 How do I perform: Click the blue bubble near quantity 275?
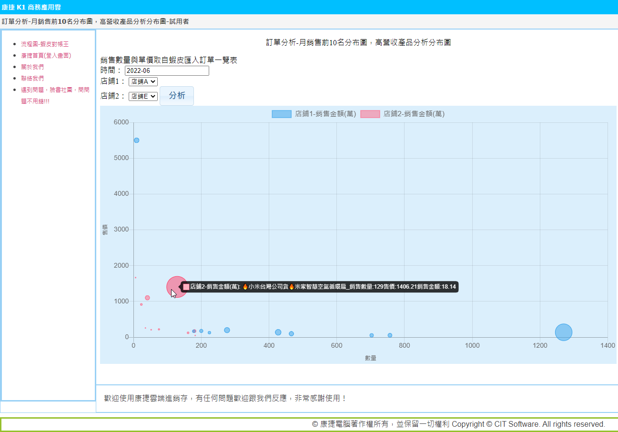coord(227,331)
